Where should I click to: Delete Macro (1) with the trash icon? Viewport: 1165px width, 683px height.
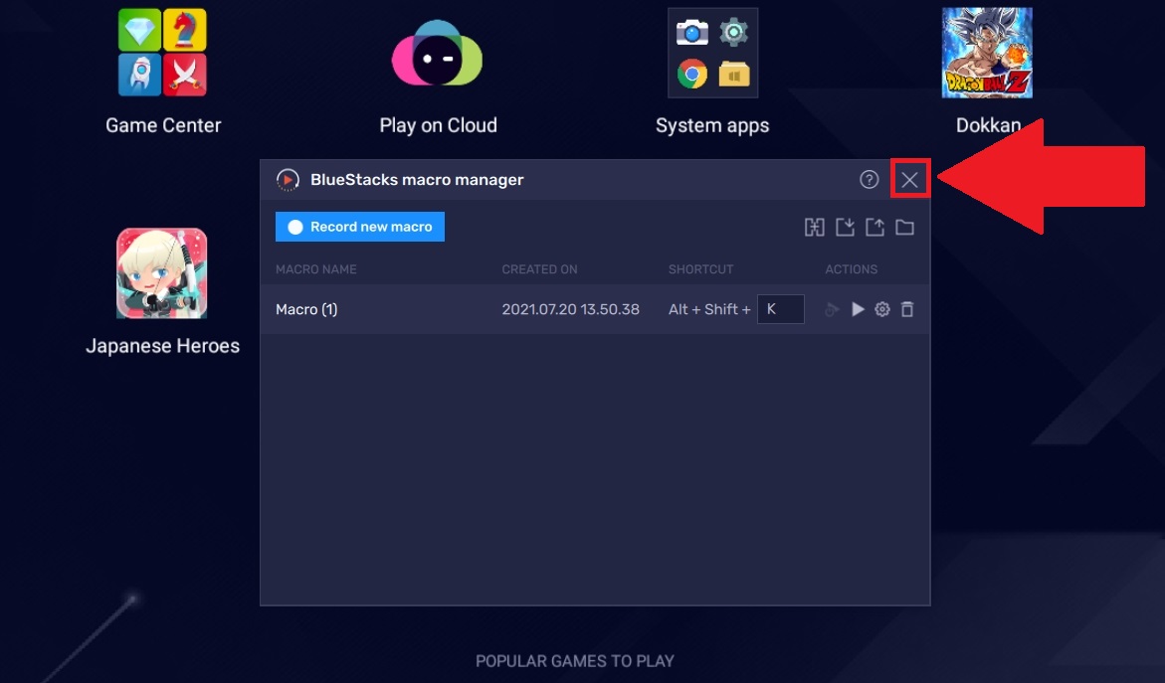tap(907, 309)
